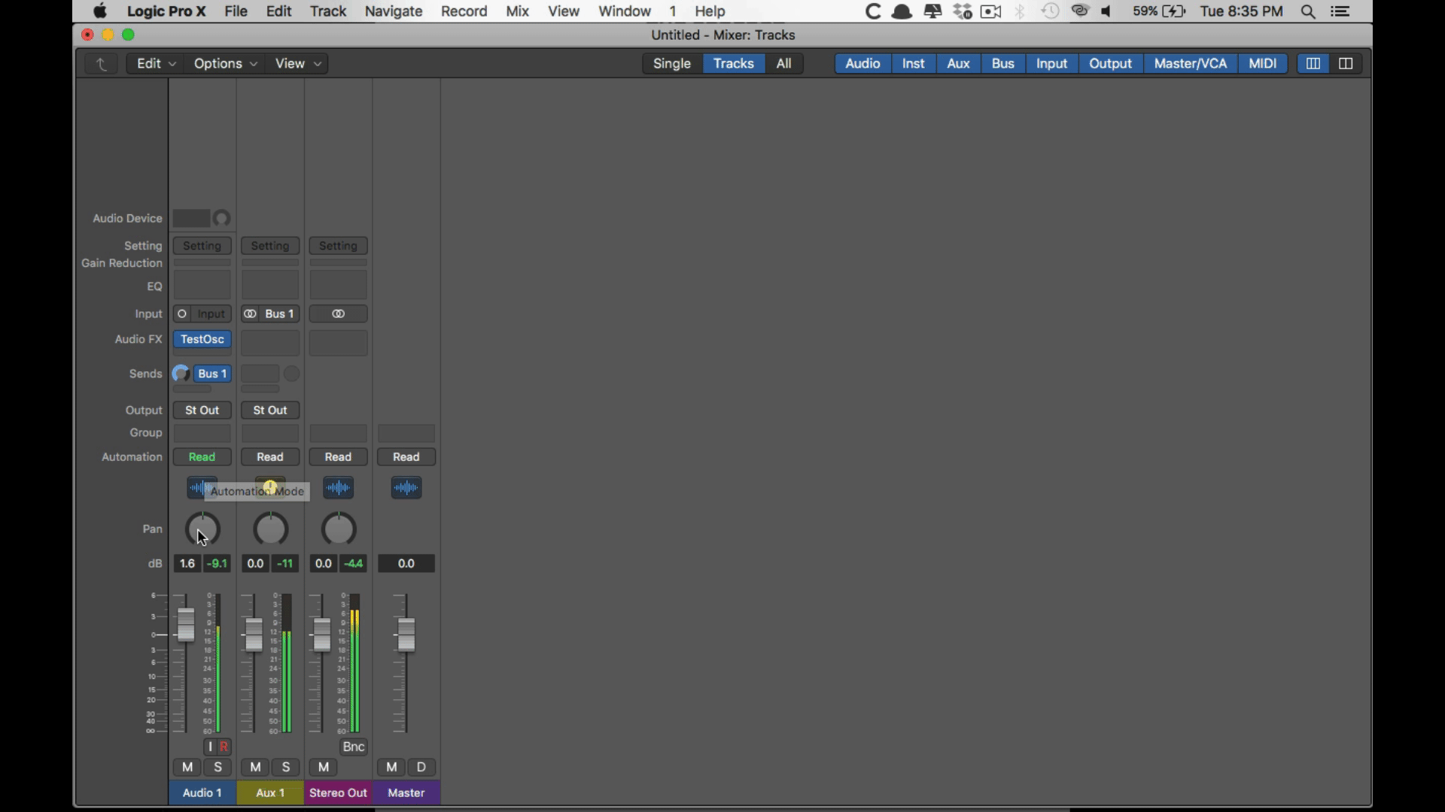Click the Aux 1 channel strip icon

(270, 486)
